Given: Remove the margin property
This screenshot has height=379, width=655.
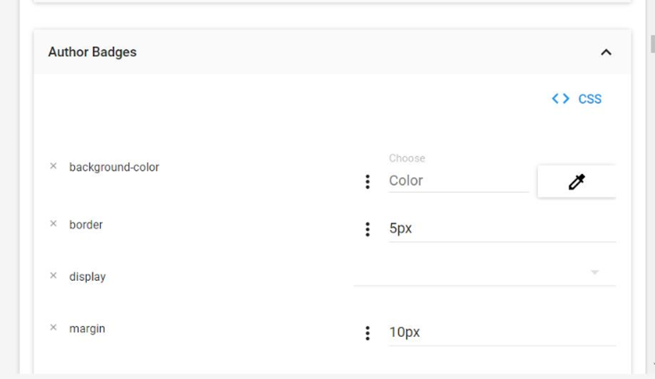Looking at the screenshot, I should point(53,328).
